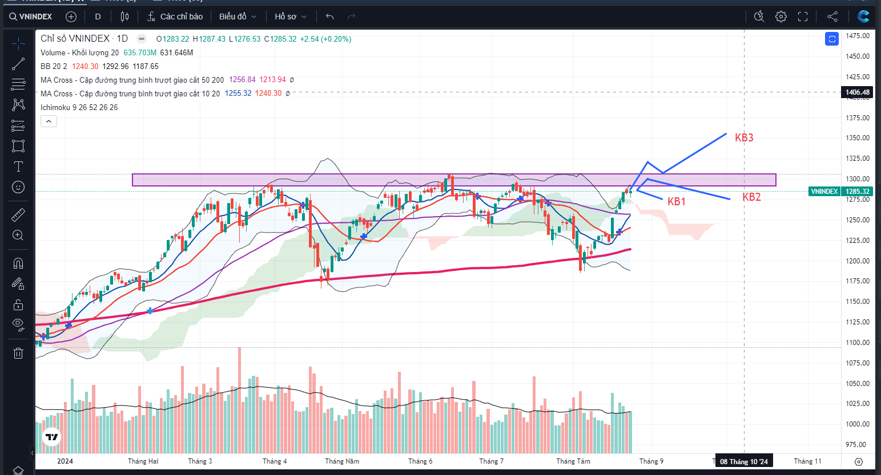Open quick search with lightning icon
Screen dimensions: 881x475
759,17
